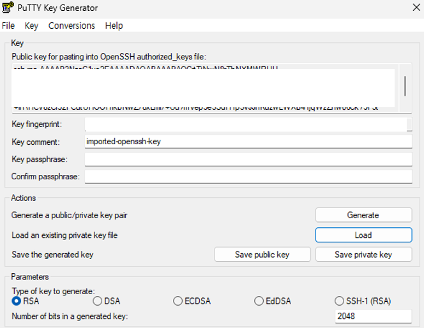Click the 'Save the generated key' label
This screenshot has width=424, height=328.
52,255
